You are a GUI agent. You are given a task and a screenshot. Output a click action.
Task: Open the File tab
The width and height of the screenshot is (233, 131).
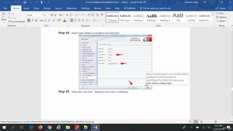point(5,8)
